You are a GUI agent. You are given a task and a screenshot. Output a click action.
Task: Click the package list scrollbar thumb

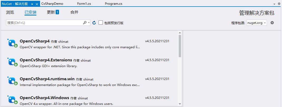click(x=180, y=46)
